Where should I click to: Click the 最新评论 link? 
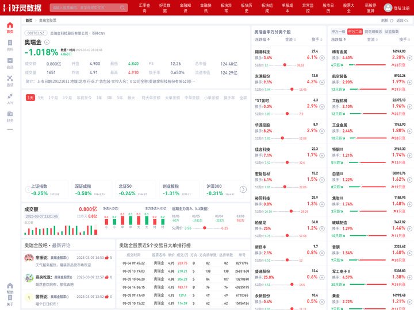(x=61, y=246)
